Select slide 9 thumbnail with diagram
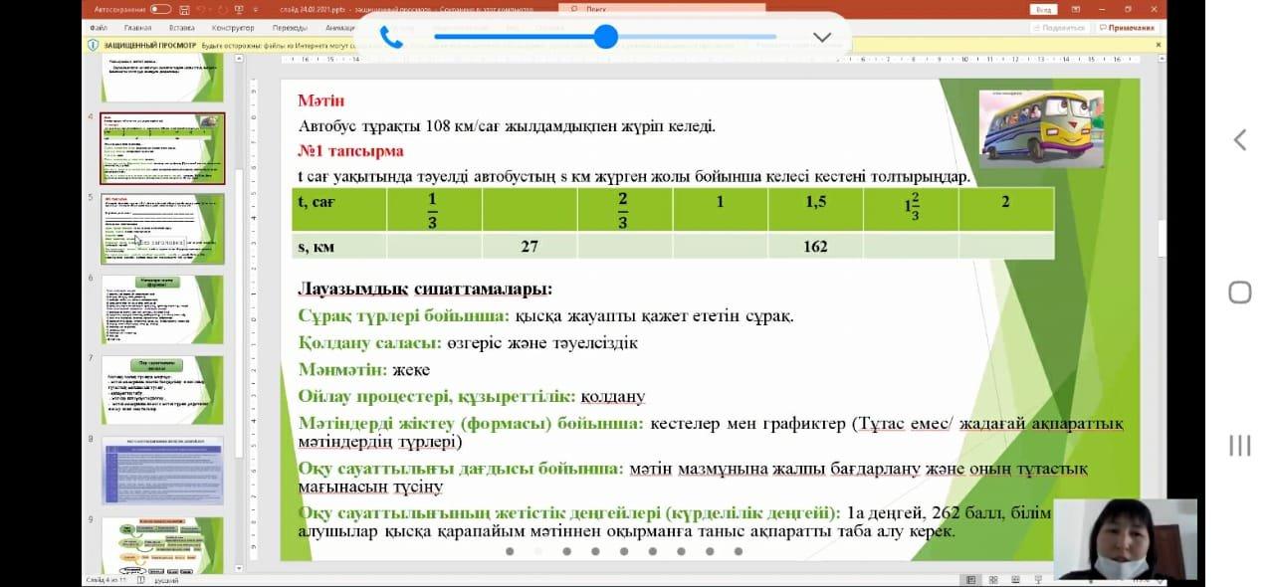Viewport: 1274px width, 587px height. tap(162, 544)
